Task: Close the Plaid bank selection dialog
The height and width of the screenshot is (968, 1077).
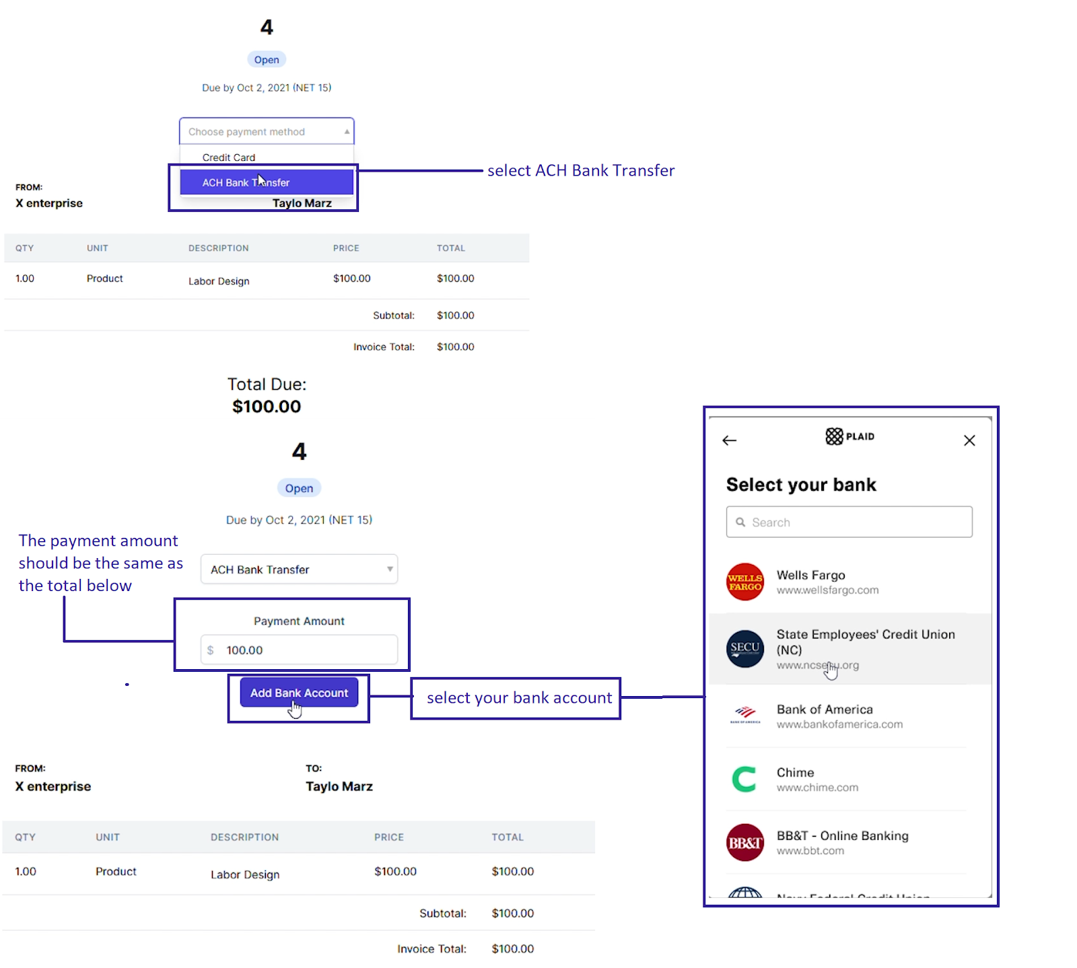Action: pos(969,441)
